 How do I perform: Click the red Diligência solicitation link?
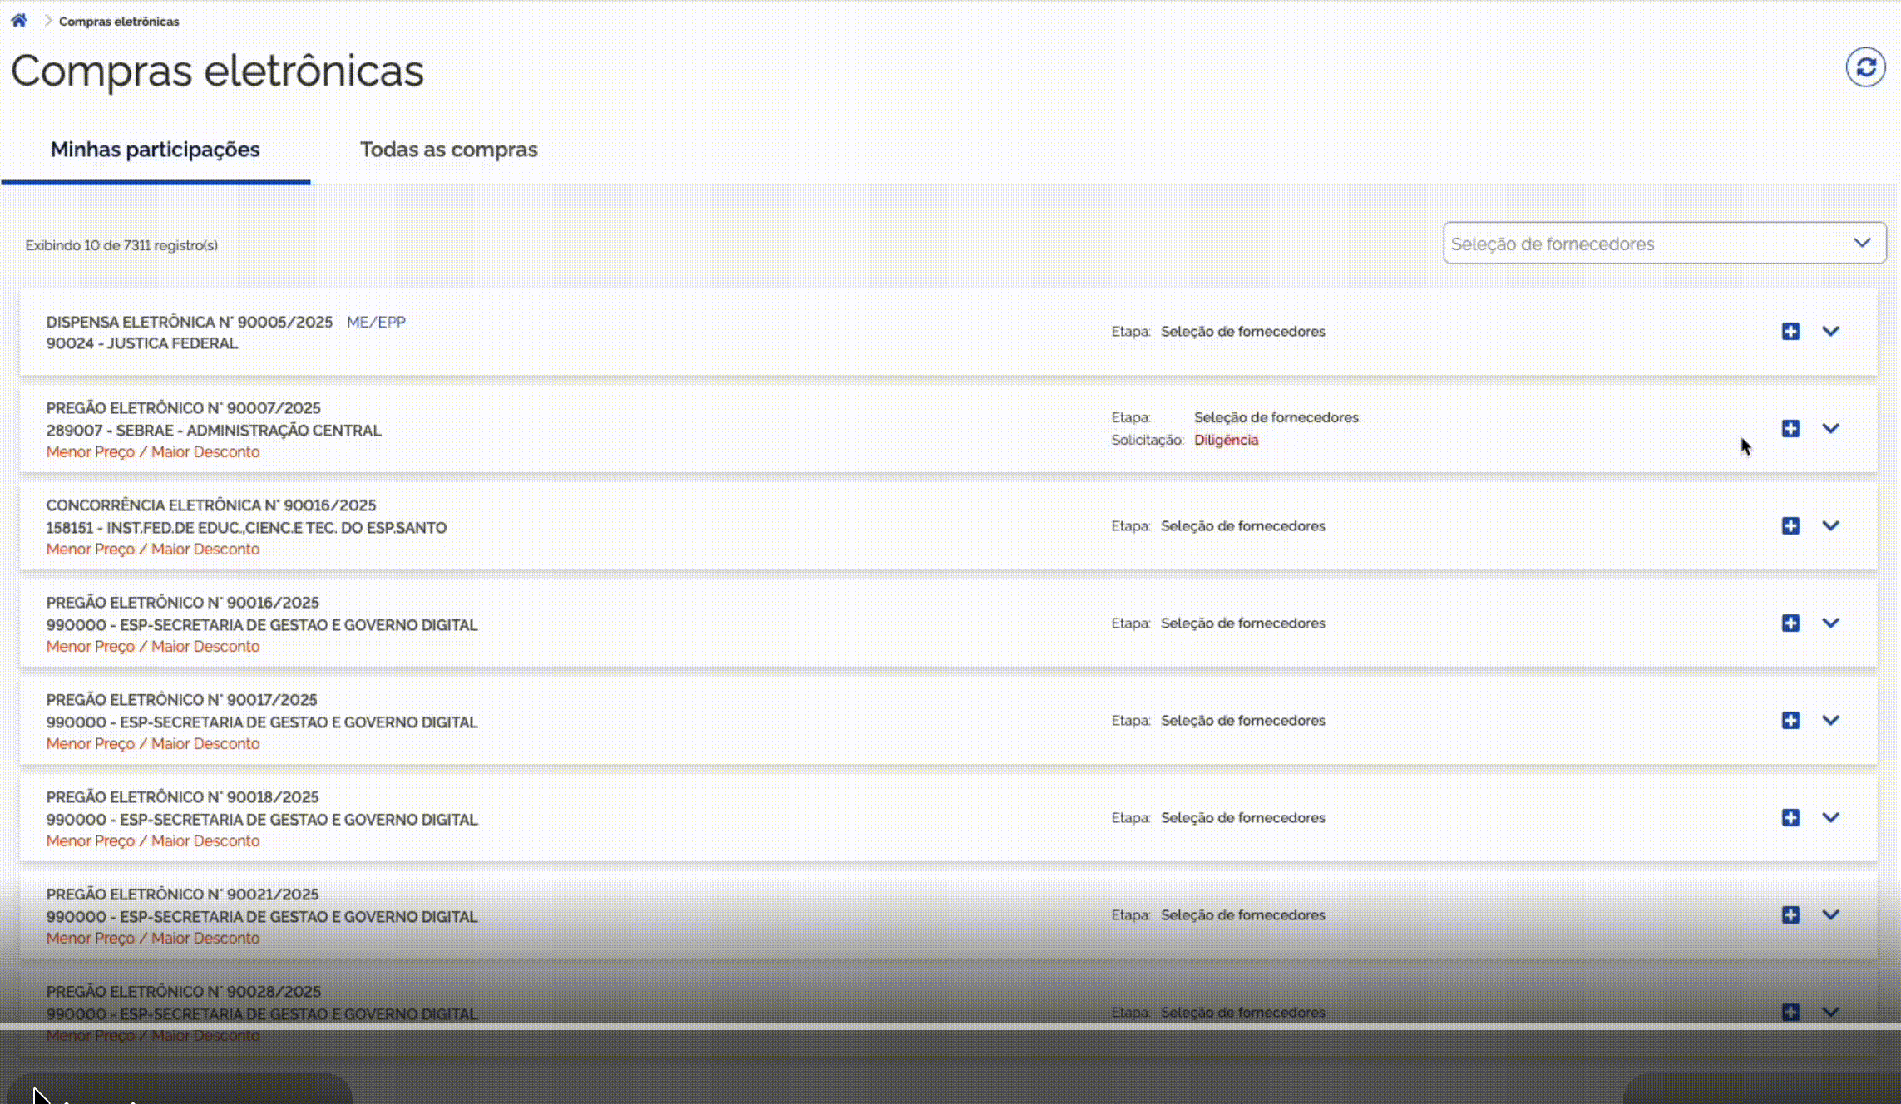1226,441
